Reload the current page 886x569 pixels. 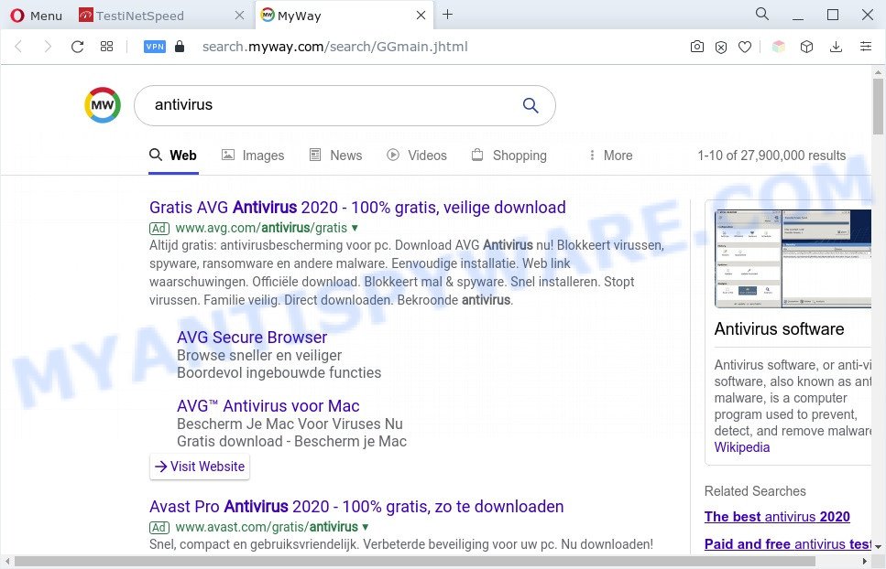[77, 47]
